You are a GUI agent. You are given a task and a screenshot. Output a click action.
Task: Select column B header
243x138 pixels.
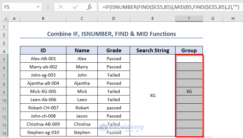click(43, 19)
